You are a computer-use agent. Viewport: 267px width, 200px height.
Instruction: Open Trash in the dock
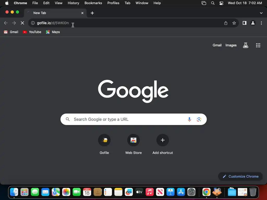[x=253, y=192]
